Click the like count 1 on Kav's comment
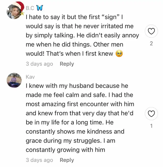 (x=151, y=126)
